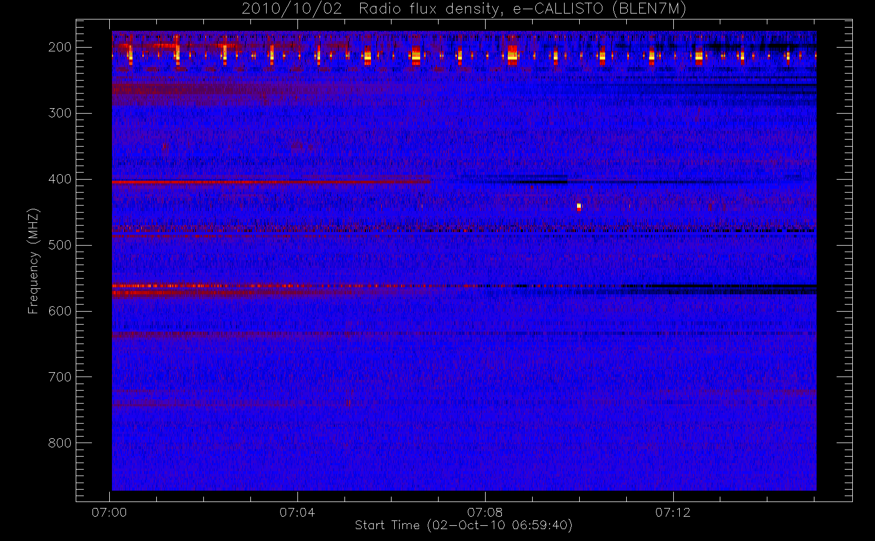Click the 700 frequency tick label
The width and height of the screenshot is (875, 541).
(60, 377)
